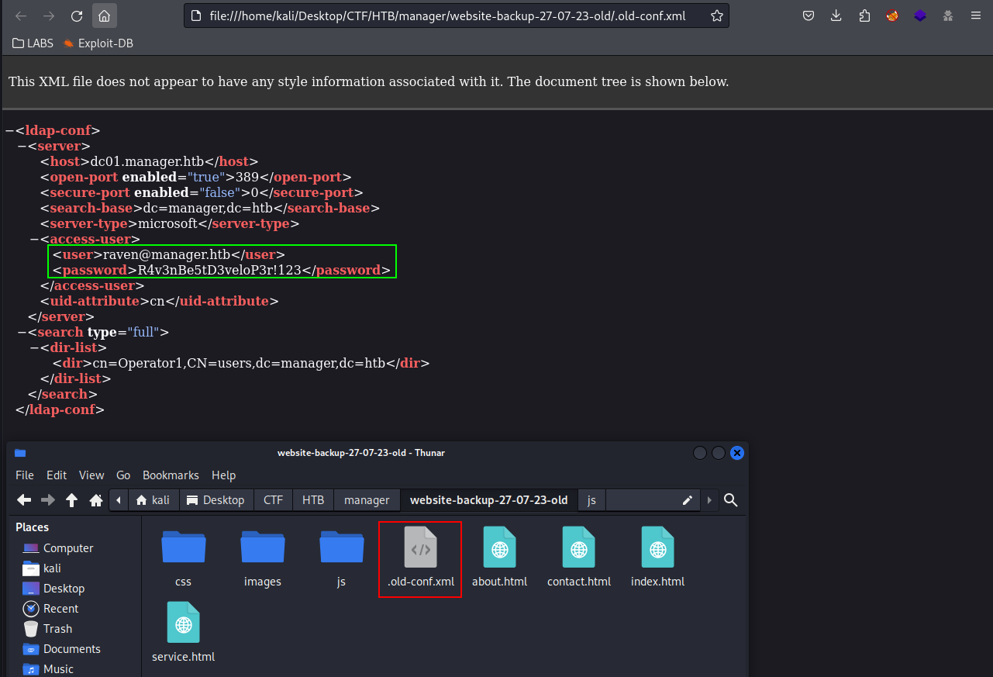
Task: Select Desktop path bar button
Action: 216,500
